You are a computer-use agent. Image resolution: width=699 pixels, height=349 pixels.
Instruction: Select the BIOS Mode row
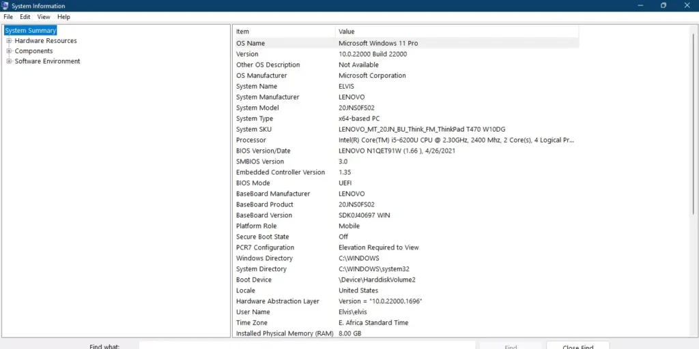coord(406,183)
